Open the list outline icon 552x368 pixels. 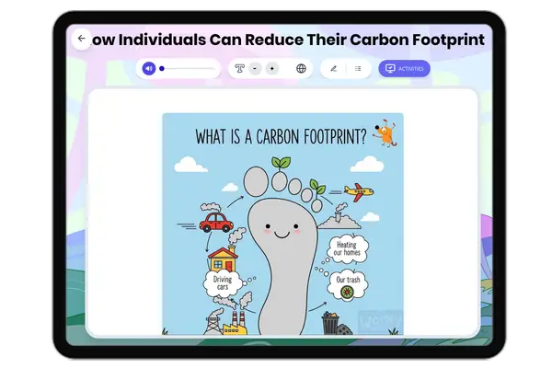(357, 68)
